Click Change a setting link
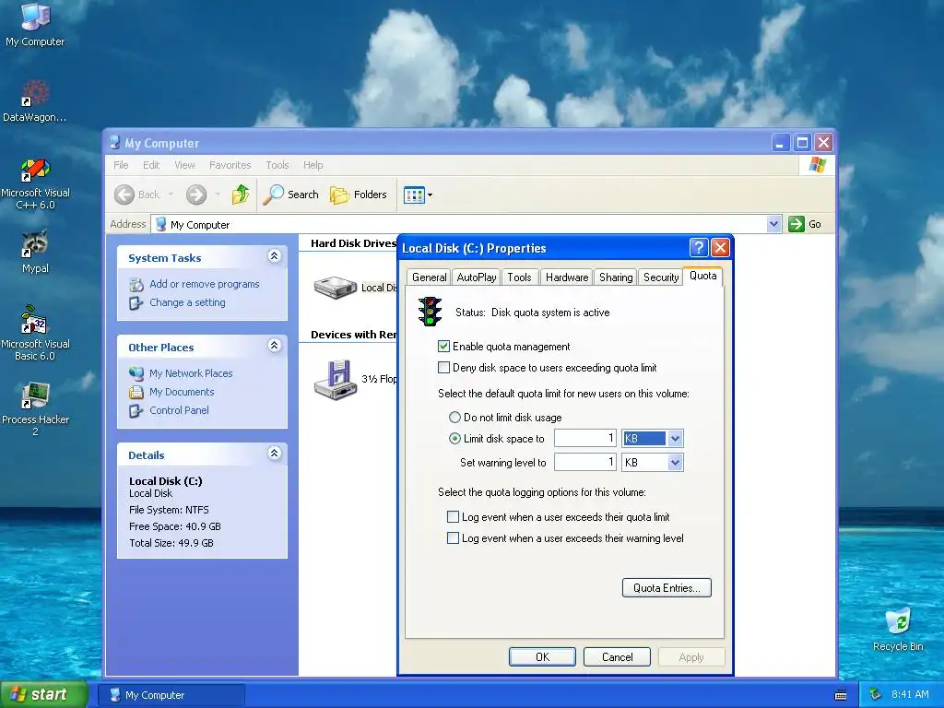 point(187,302)
